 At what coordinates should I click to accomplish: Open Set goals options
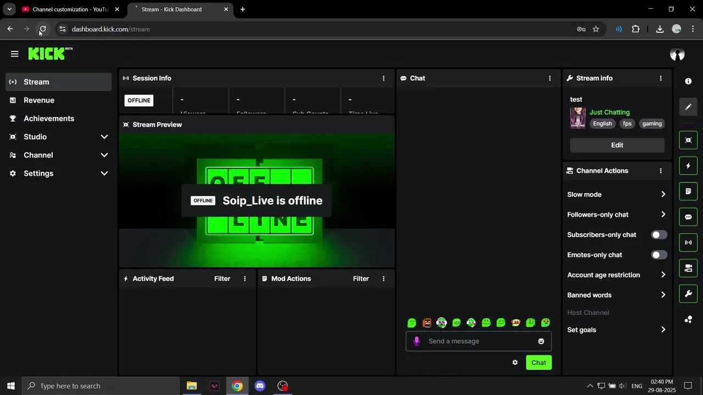tap(617, 330)
